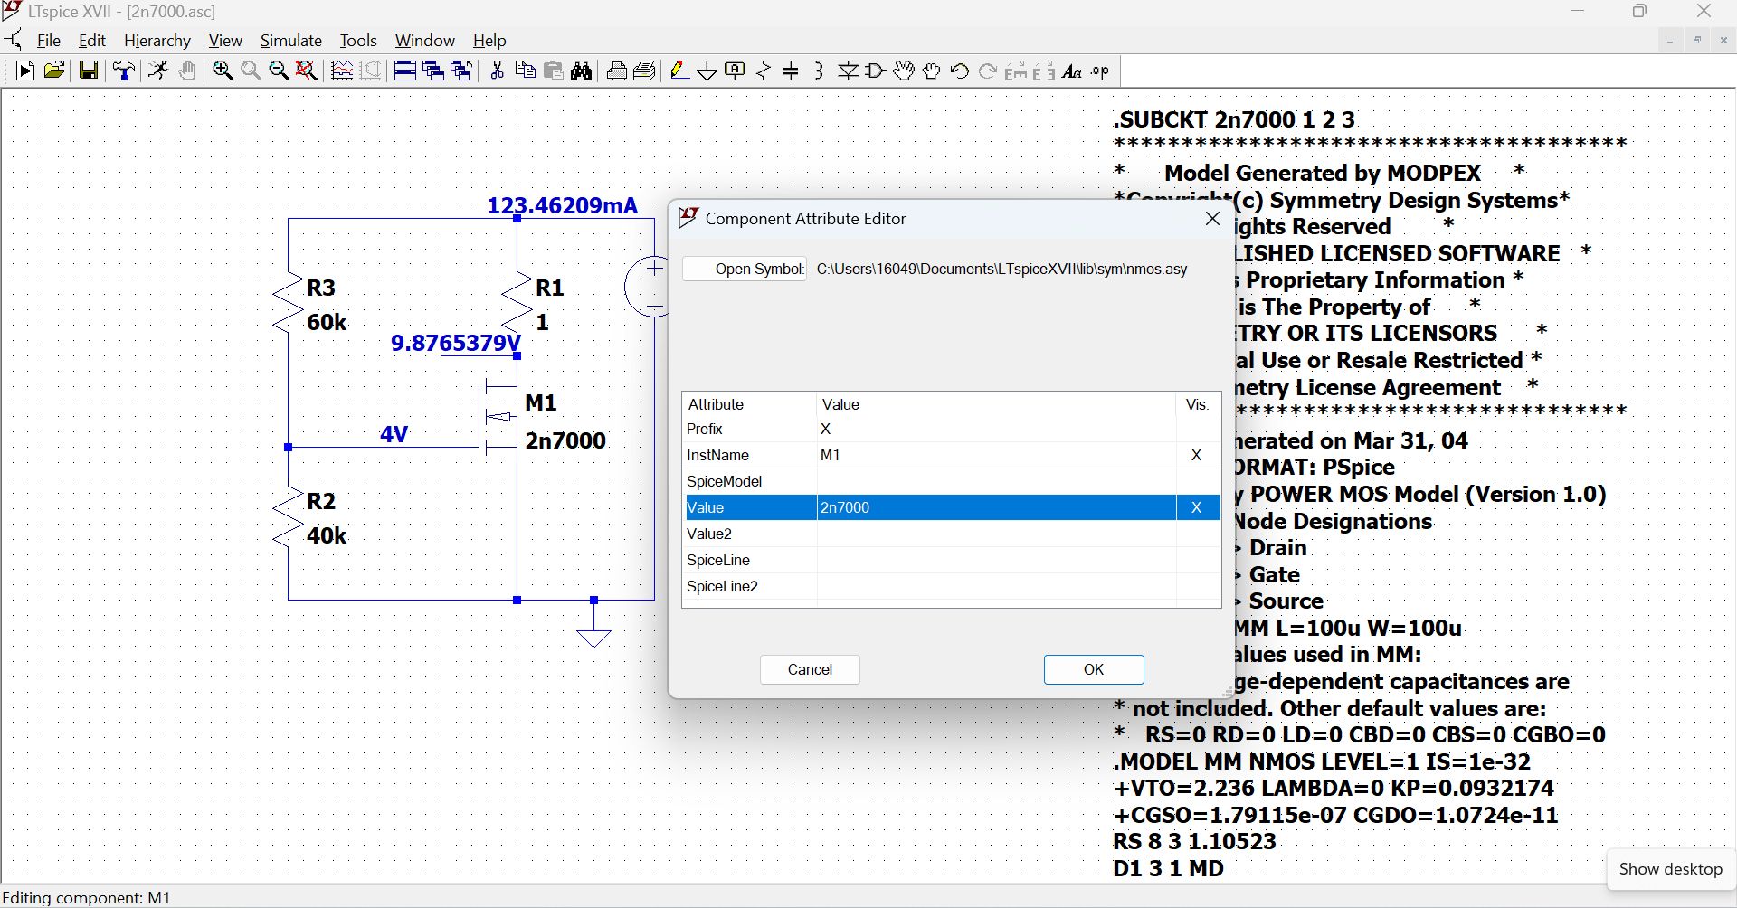Zoom out using the magnifier minus icon
The width and height of the screenshot is (1737, 908).
tap(279, 71)
